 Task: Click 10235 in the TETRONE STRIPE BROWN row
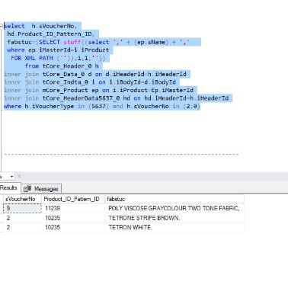point(73,218)
